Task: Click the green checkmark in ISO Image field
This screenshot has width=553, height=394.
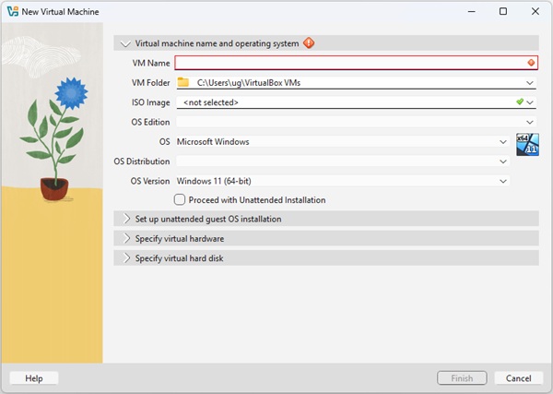Action: pos(520,101)
